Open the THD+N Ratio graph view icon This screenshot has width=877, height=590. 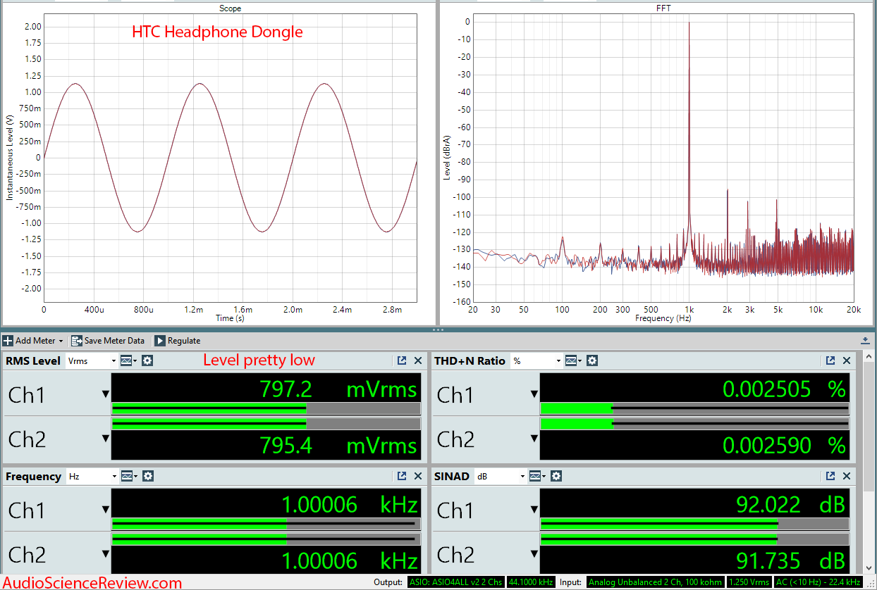pyautogui.click(x=573, y=360)
